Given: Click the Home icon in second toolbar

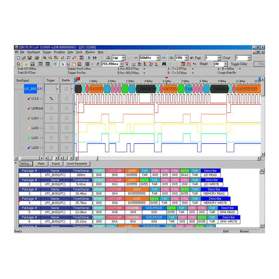Looking at the screenshot, I should [x=18, y=64].
